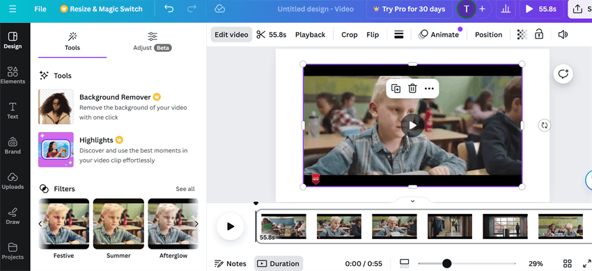Add comment with speech bubble icon

tap(563, 74)
